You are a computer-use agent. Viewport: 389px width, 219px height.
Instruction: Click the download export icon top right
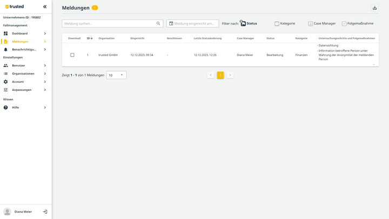click(375, 8)
